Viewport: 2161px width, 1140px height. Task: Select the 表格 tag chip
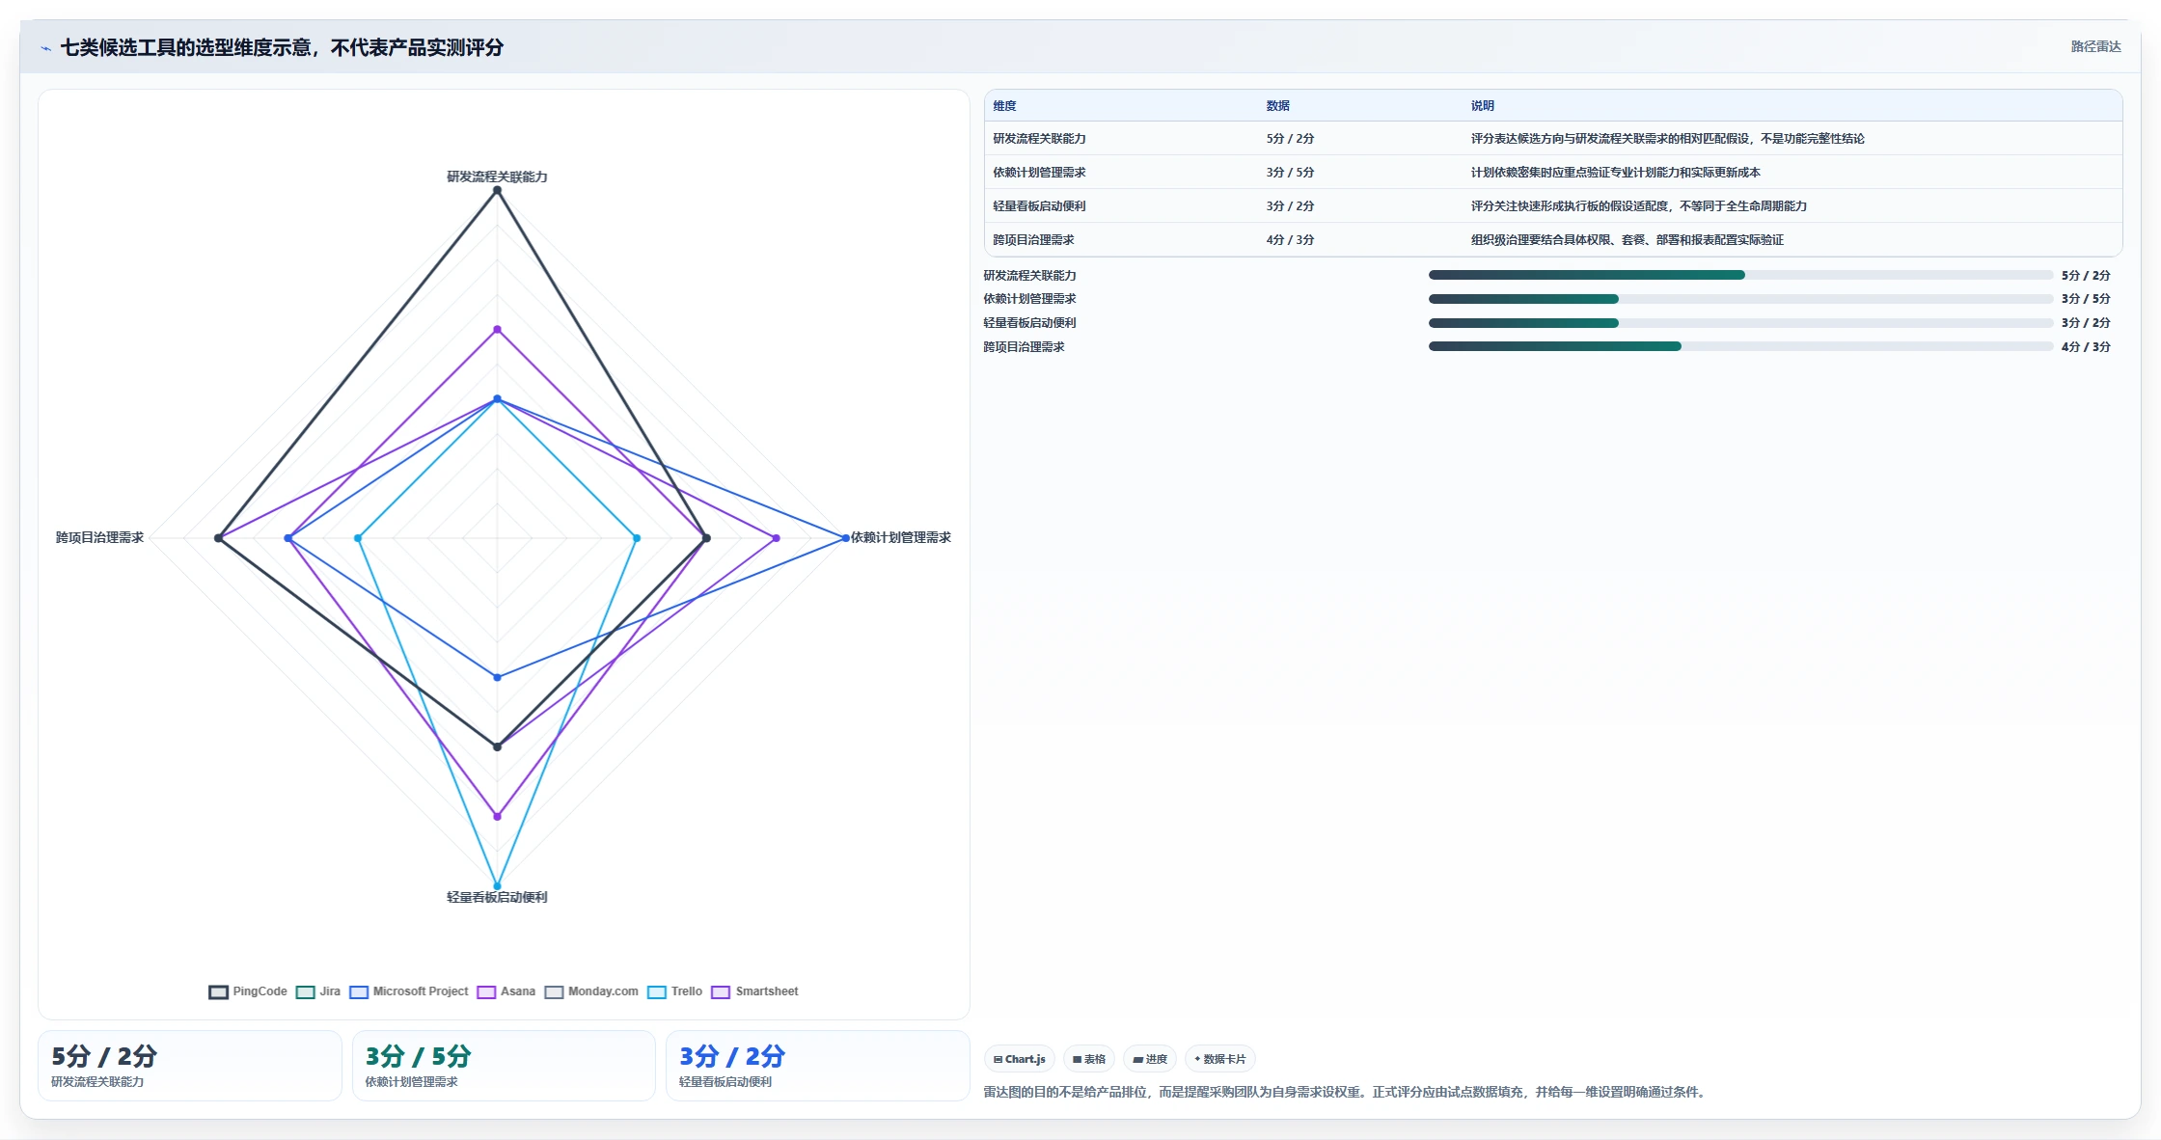[x=1089, y=1059]
